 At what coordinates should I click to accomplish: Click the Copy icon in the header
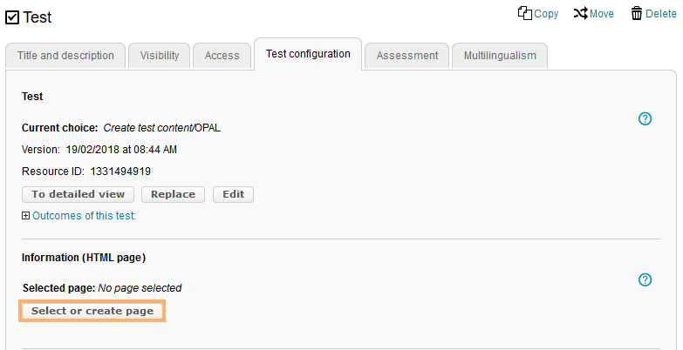(524, 13)
